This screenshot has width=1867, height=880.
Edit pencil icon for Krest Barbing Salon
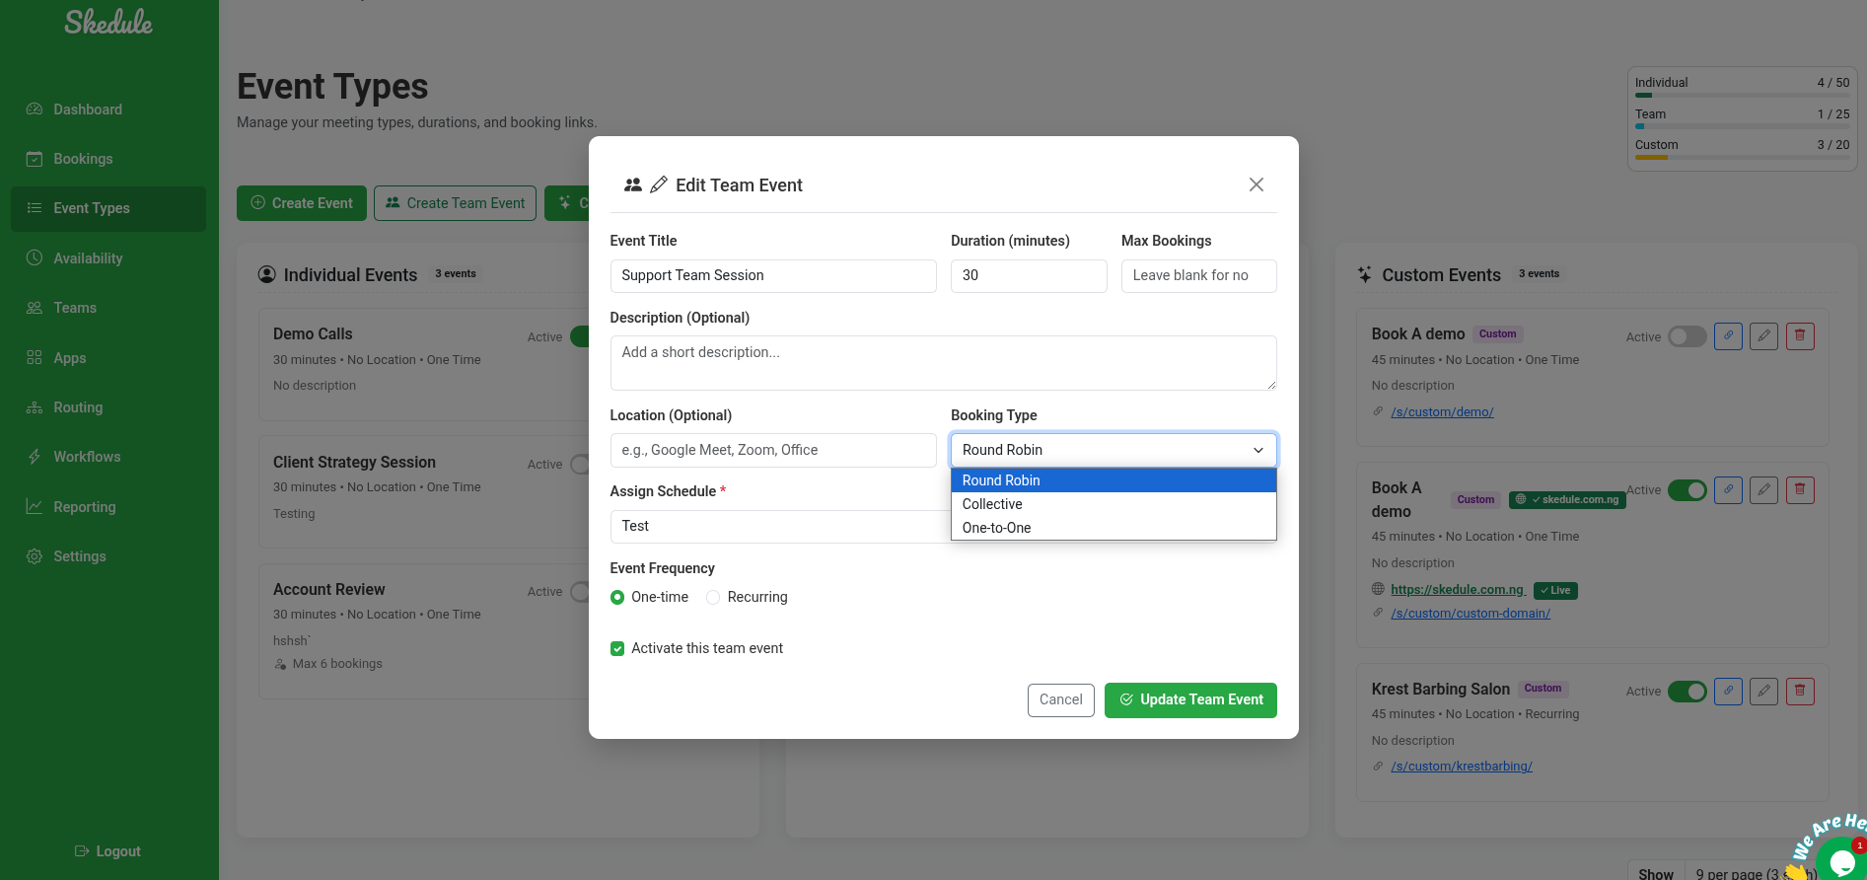pos(1764,692)
